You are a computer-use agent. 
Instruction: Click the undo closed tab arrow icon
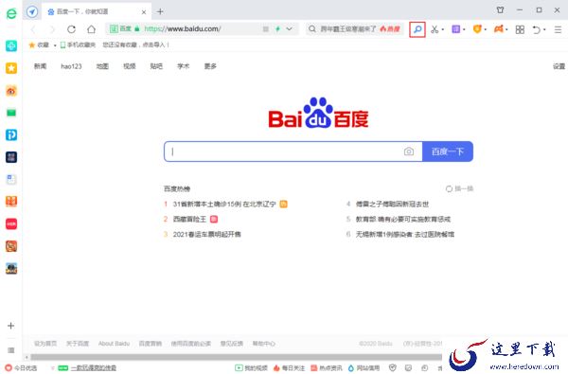pos(537,29)
